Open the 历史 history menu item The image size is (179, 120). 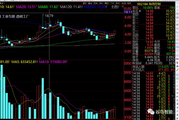pyautogui.click(x=96, y=3)
